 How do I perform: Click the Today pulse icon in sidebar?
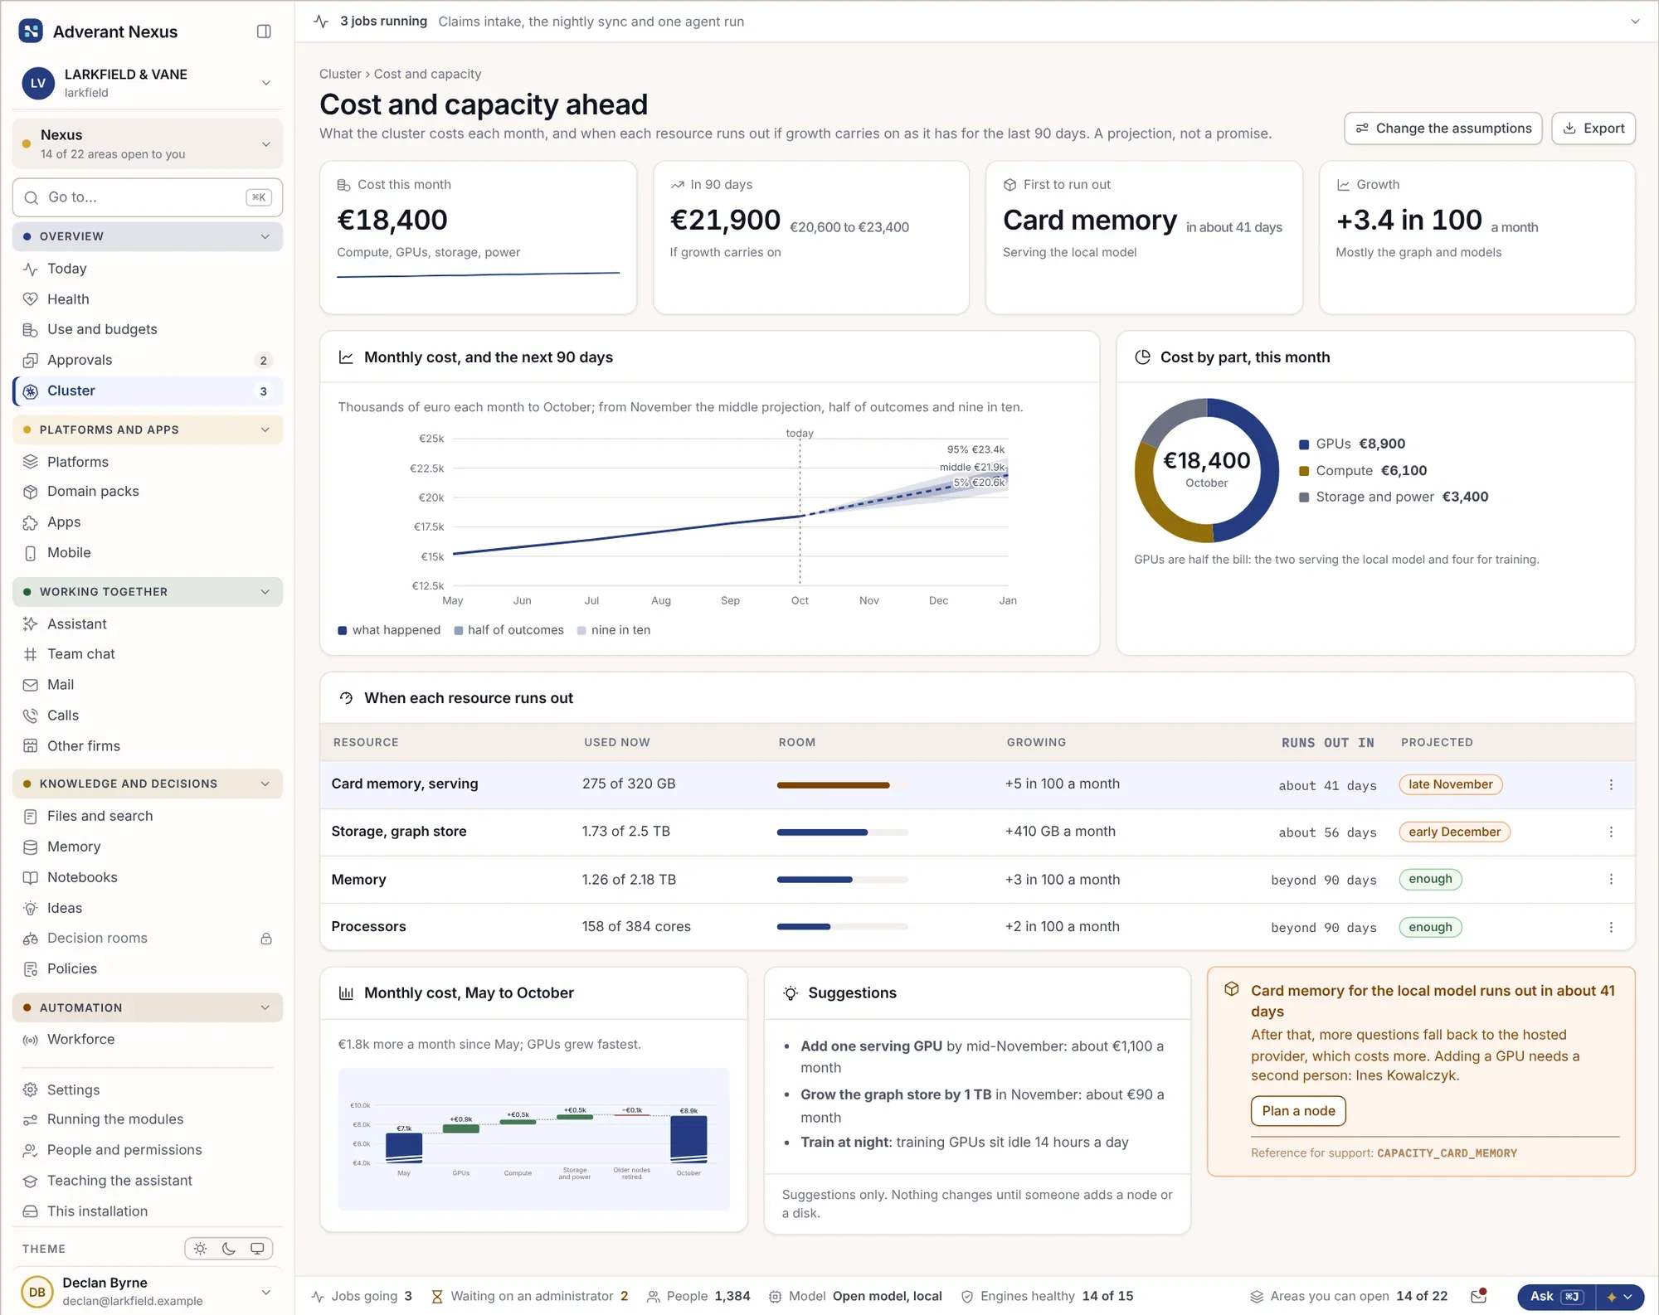pyautogui.click(x=31, y=269)
